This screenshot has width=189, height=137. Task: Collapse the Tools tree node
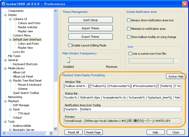pyautogui.click(x=5, y=122)
